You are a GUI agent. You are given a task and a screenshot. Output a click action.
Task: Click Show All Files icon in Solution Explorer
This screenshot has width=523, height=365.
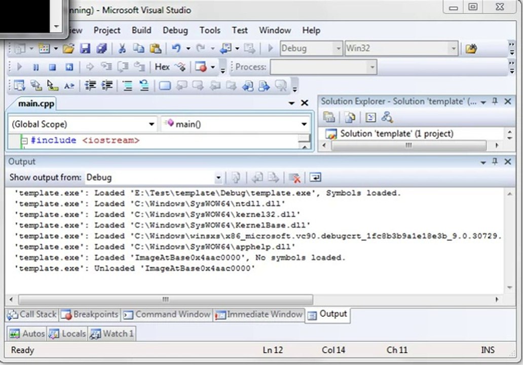tap(350, 117)
